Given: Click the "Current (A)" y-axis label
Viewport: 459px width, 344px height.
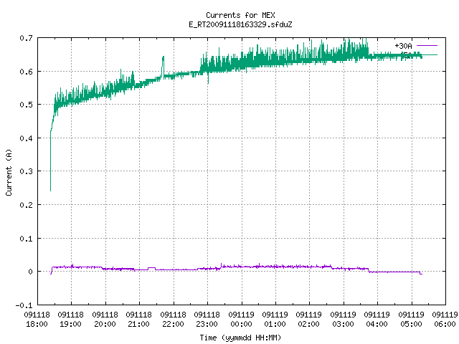Looking at the screenshot, I should [9, 173].
